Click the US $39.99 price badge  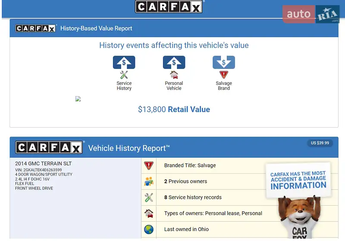320,143
